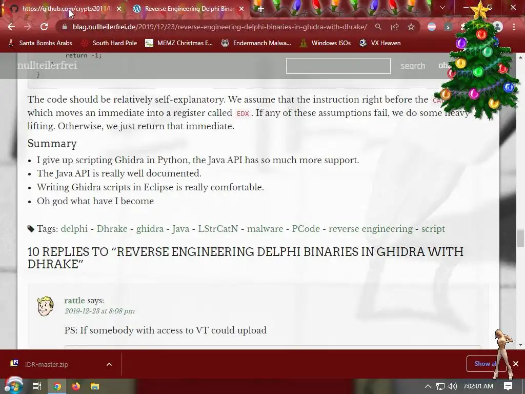The height and width of the screenshot is (394, 525).
Task: Focus the blog search text box
Action: (x=338, y=66)
